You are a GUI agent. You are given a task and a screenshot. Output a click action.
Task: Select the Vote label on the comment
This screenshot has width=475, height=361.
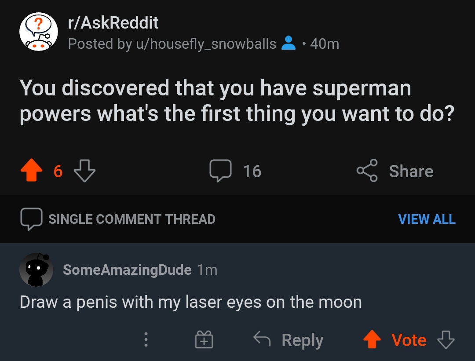(409, 339)
